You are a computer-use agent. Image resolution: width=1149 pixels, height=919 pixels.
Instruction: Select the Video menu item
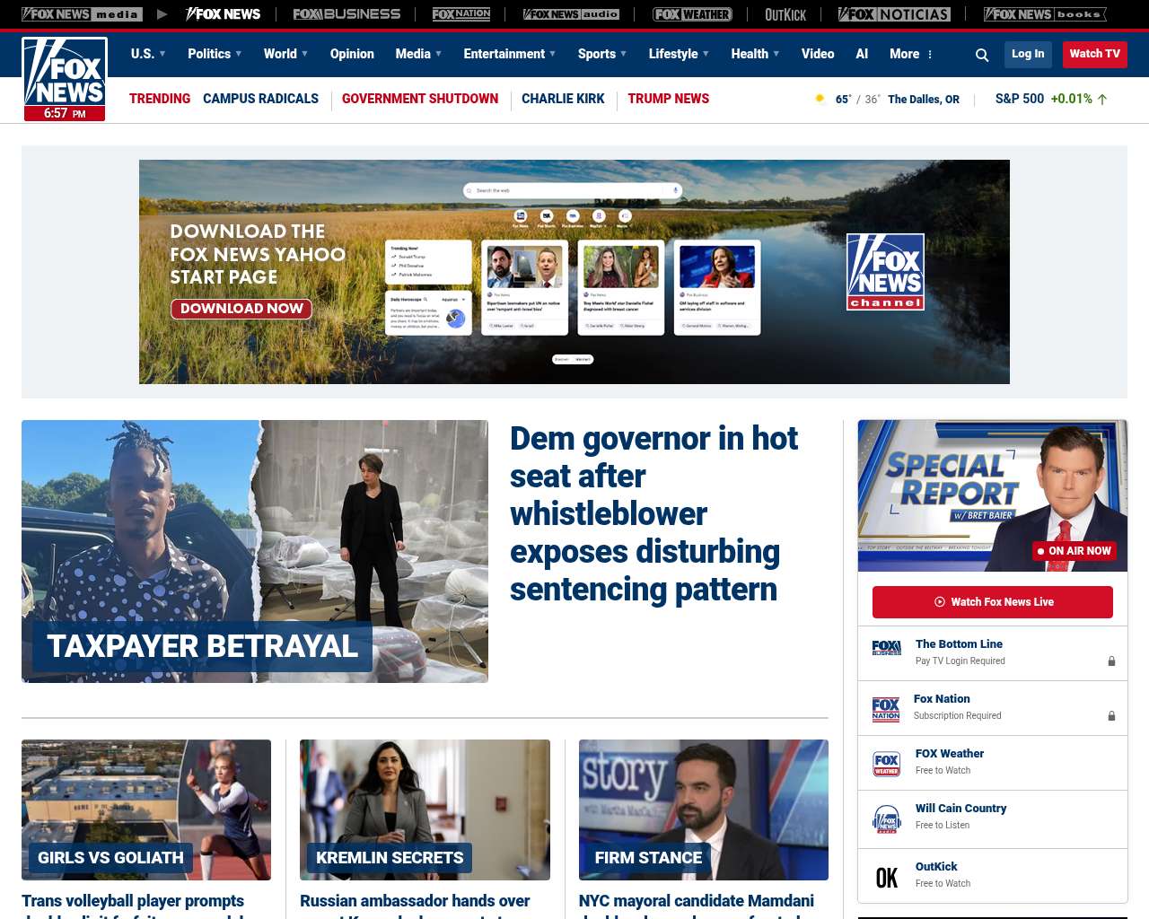click(818, 54)
